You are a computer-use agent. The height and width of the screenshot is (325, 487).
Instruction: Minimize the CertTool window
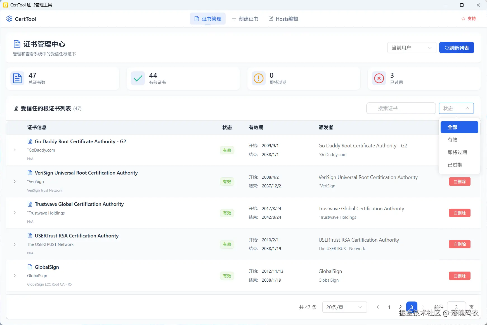pyautogui.click(x=446, y=5)
